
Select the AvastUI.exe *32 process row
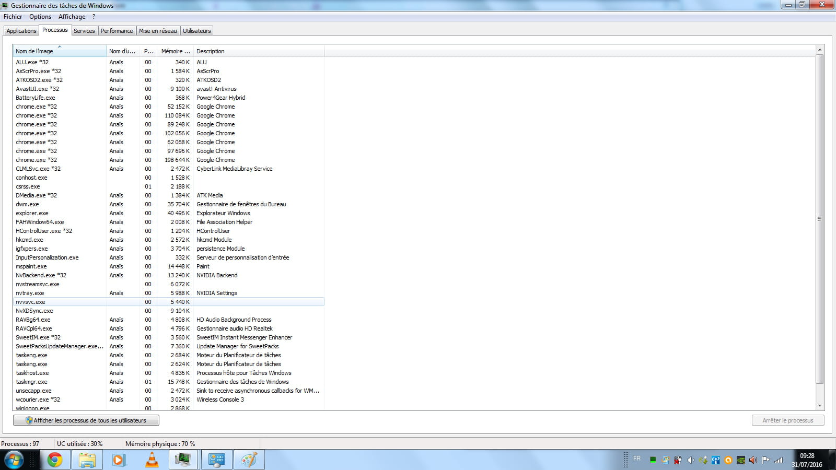[x=168, y=89]
